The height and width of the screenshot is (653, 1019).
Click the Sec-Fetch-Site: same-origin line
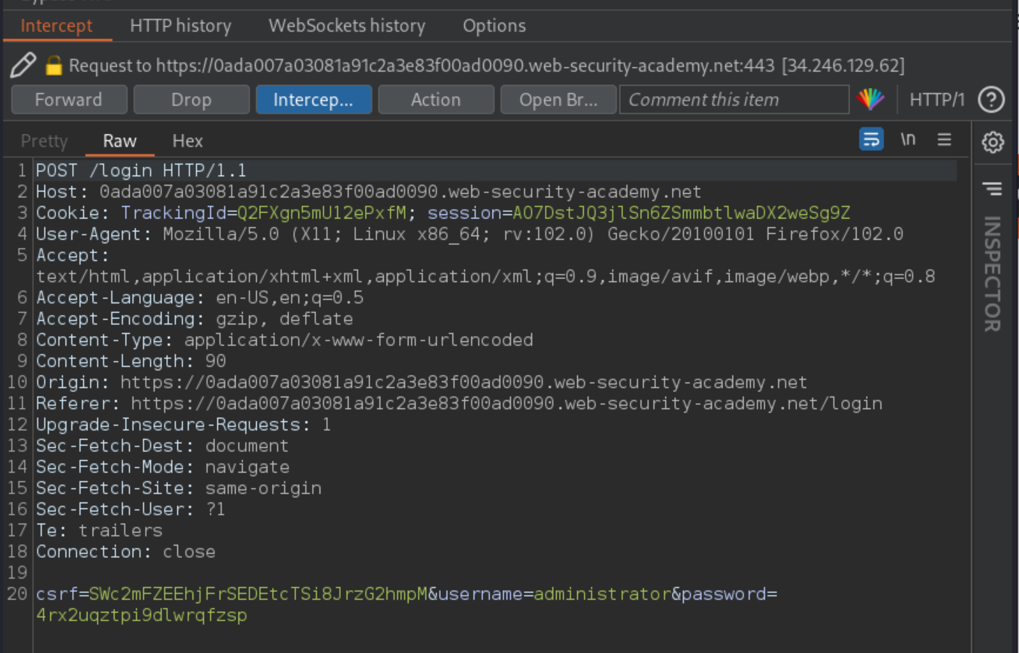(x=179, y=488)
